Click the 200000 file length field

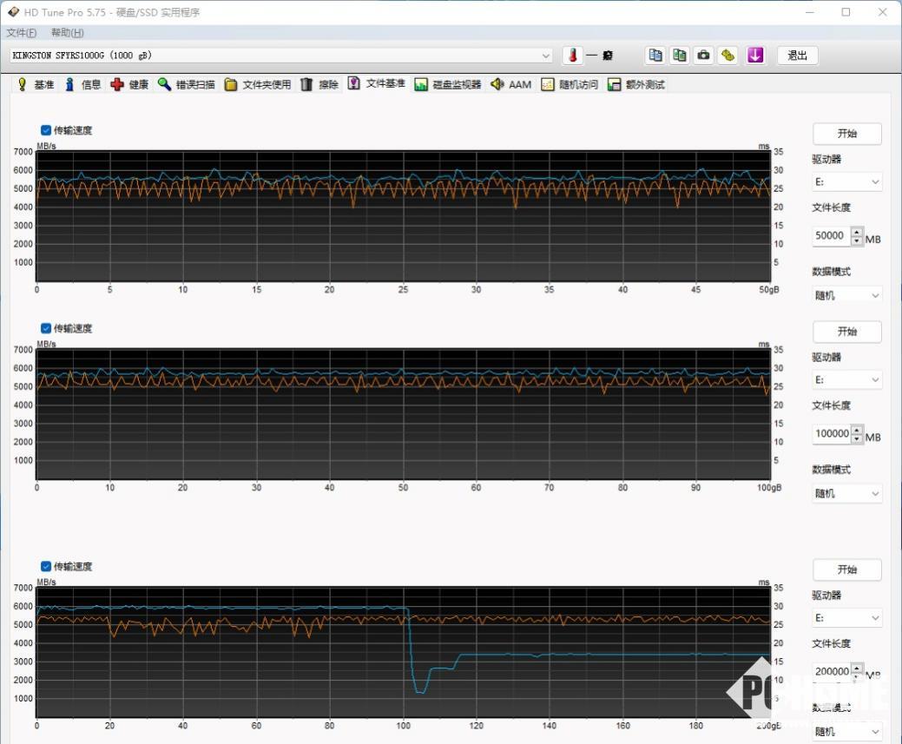tap(831, 671)
